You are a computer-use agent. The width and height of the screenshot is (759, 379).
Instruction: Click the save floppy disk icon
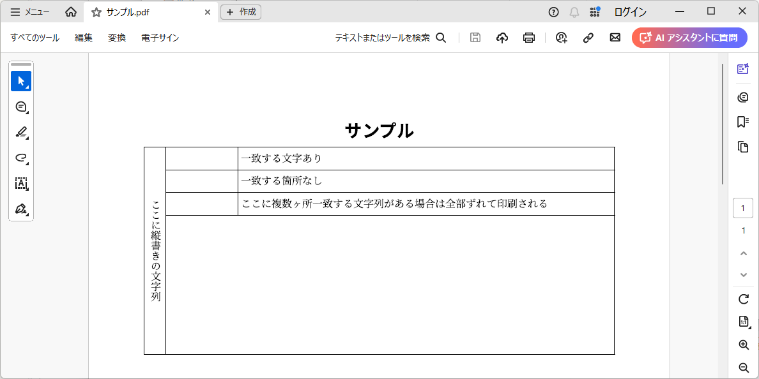(x=475, y=38)
